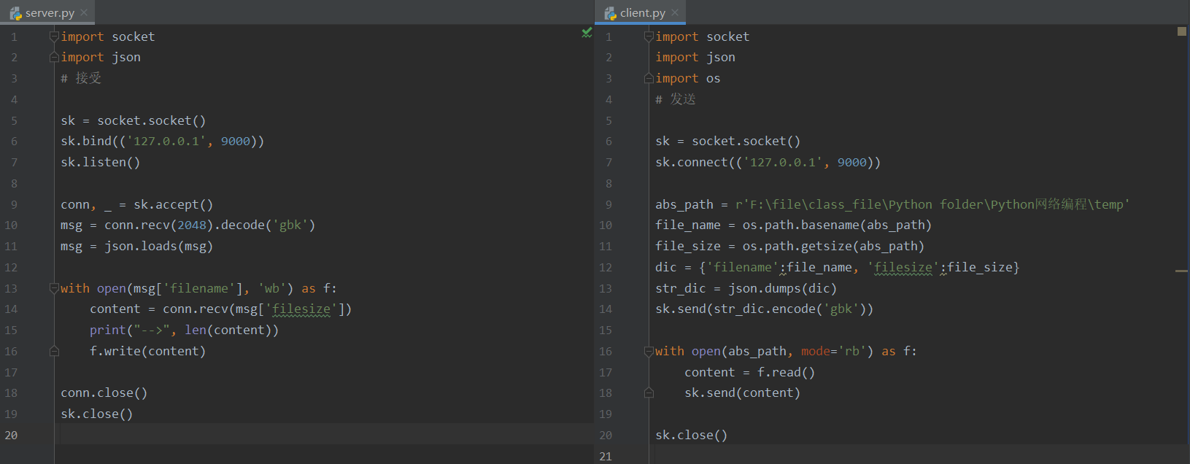Click the with open(msg['filename'], 'wb') line
1190x464 pixels.
[199, 288]
